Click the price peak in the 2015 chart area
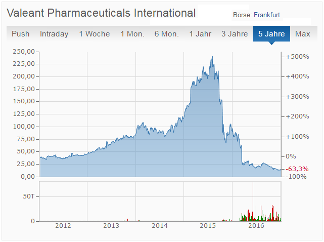 click(212, 57)
